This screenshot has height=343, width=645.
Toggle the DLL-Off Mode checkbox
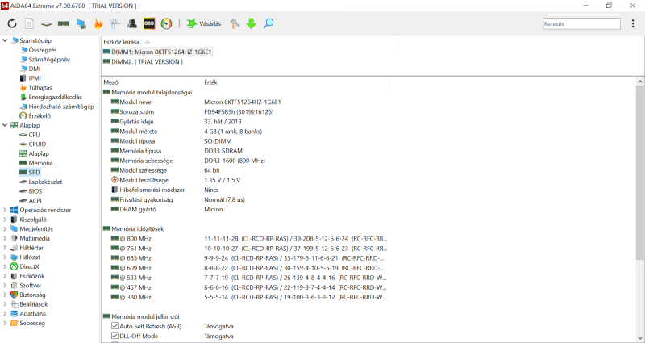pos(114,336)
